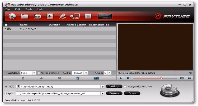Open the File menu

pyautogui.click(x=8, y=9)
